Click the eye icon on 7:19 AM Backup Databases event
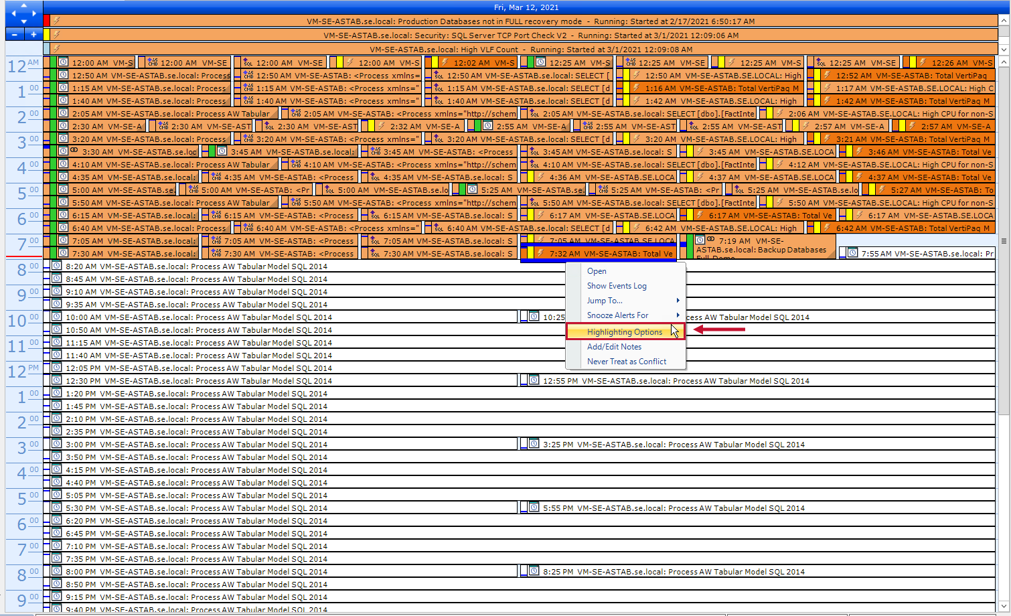This screenshot has height=616, width=1011. click(711, 239)
